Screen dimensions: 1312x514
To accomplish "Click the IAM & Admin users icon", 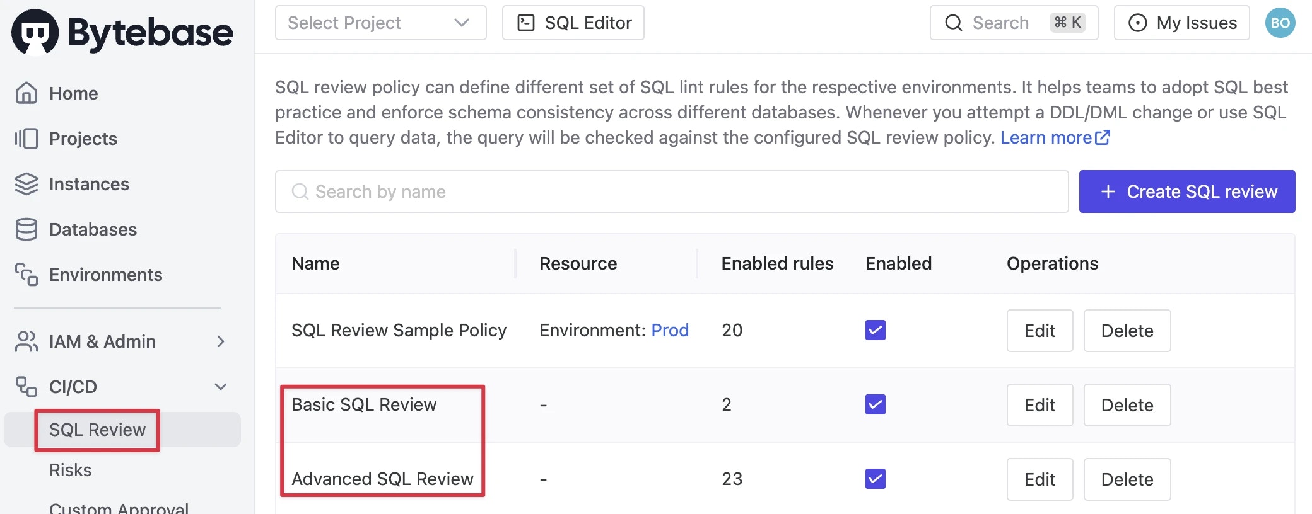I will pos(26,341).
